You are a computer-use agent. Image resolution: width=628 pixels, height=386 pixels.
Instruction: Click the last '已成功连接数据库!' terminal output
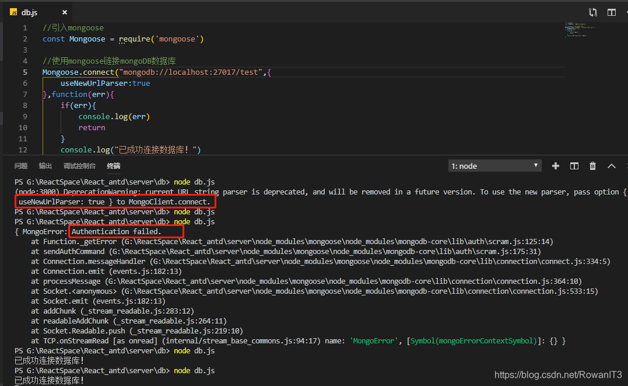(49, 380)
